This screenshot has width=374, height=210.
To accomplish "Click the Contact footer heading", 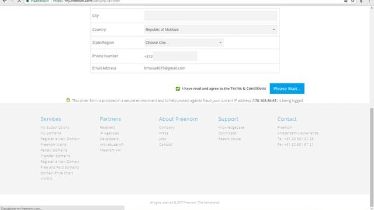I will 287,119.
